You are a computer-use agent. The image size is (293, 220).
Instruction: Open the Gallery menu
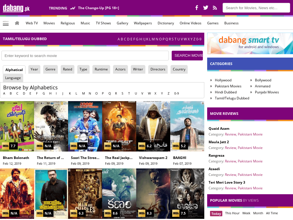point(122,23)
